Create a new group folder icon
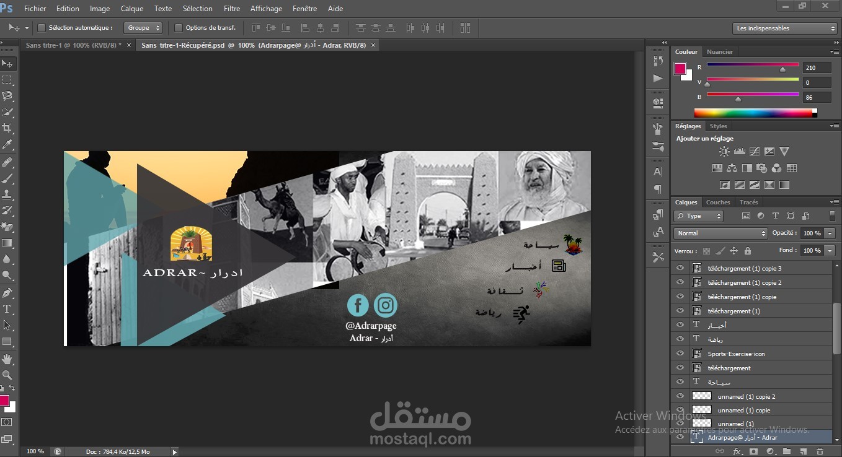 (787, 451)
